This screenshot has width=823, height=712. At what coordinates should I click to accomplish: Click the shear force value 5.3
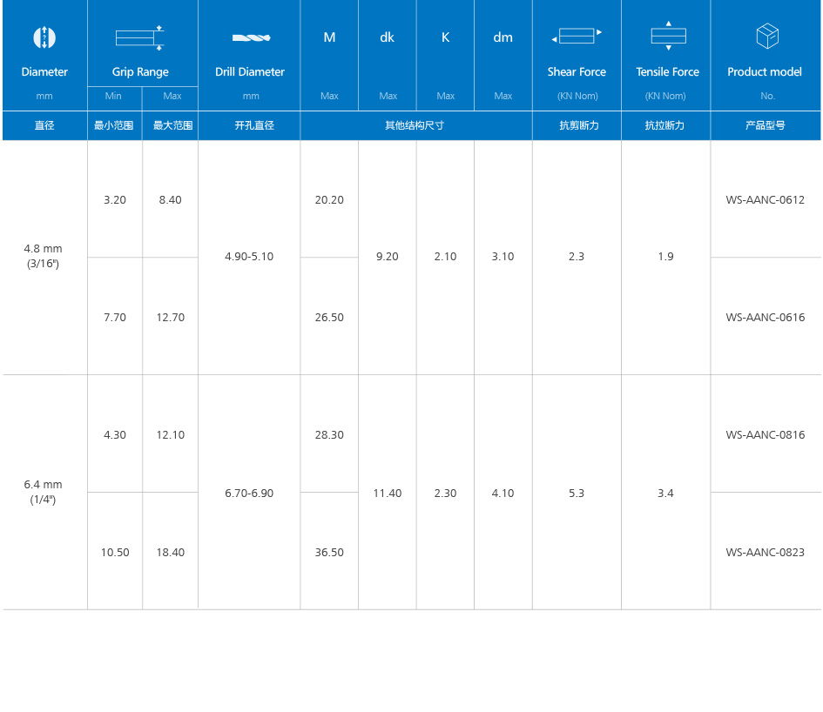(x=577, y=494)
